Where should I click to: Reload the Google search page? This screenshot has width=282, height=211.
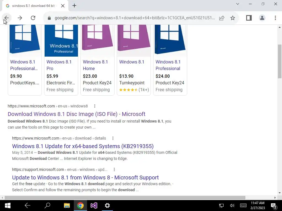[33, 18]
